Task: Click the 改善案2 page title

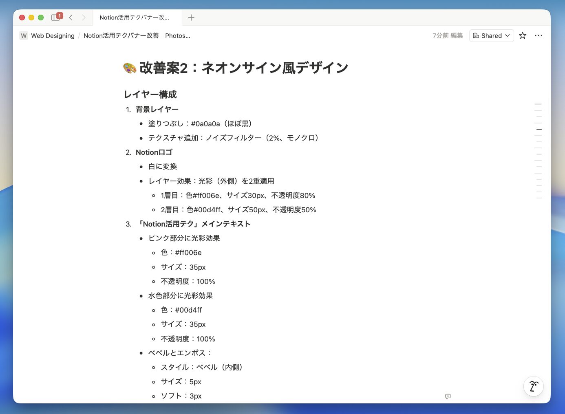Action: [243, 68]
